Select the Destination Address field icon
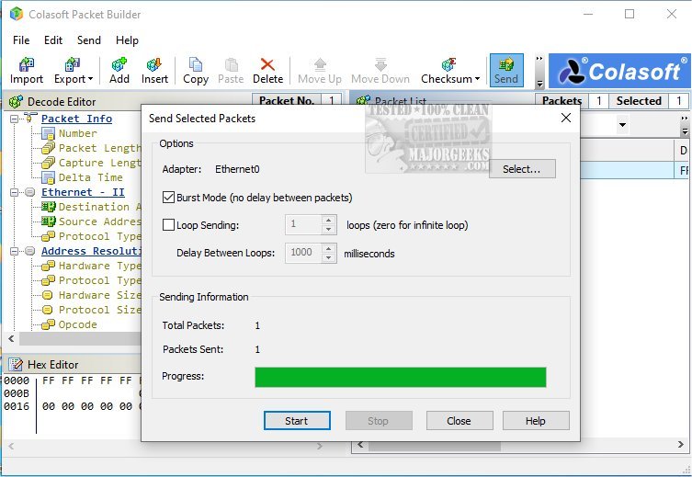 click(48, 207)
